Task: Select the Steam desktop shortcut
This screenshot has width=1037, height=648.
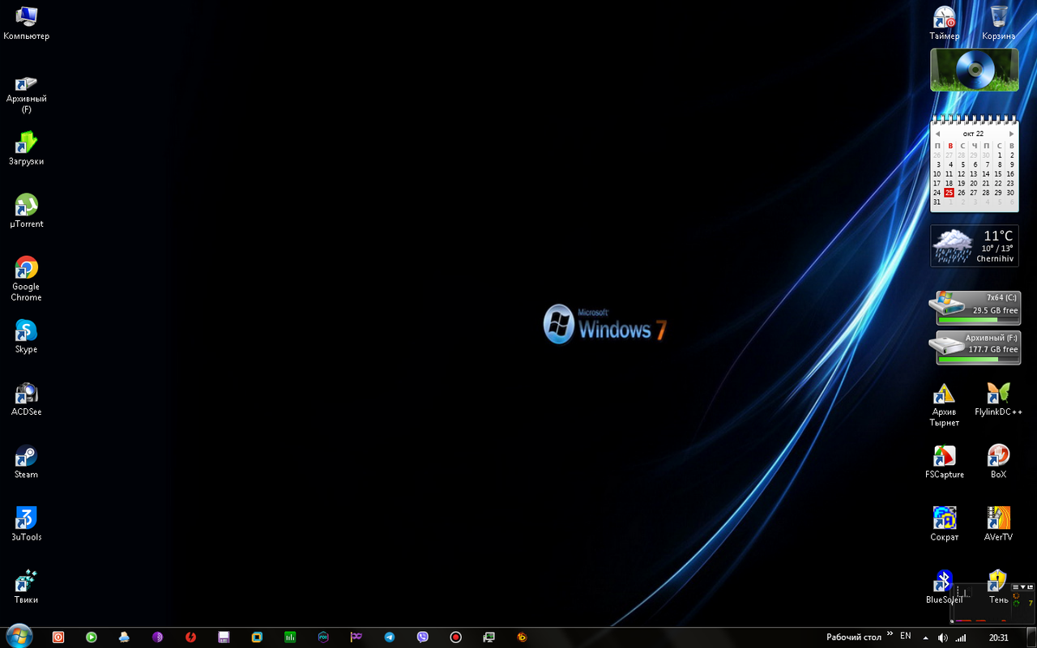Action: point(26,462)
